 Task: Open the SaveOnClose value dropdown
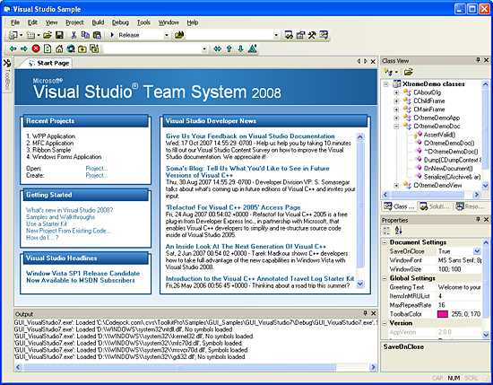[x=477, y=251]
